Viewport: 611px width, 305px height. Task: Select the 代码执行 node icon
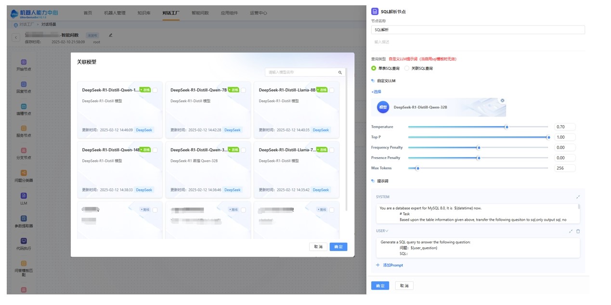24,241
